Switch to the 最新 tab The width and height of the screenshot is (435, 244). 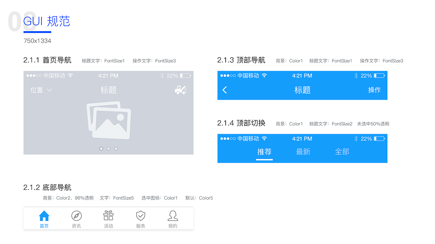point(303,152)
